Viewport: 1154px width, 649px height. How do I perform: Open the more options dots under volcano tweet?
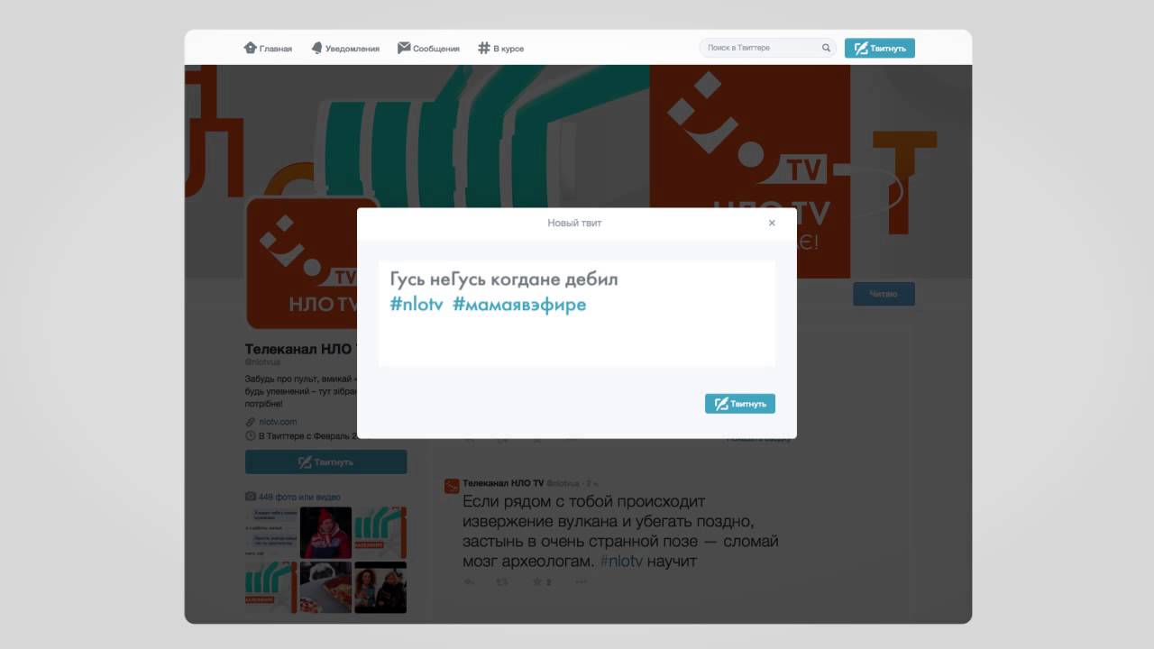coord(581,581)
